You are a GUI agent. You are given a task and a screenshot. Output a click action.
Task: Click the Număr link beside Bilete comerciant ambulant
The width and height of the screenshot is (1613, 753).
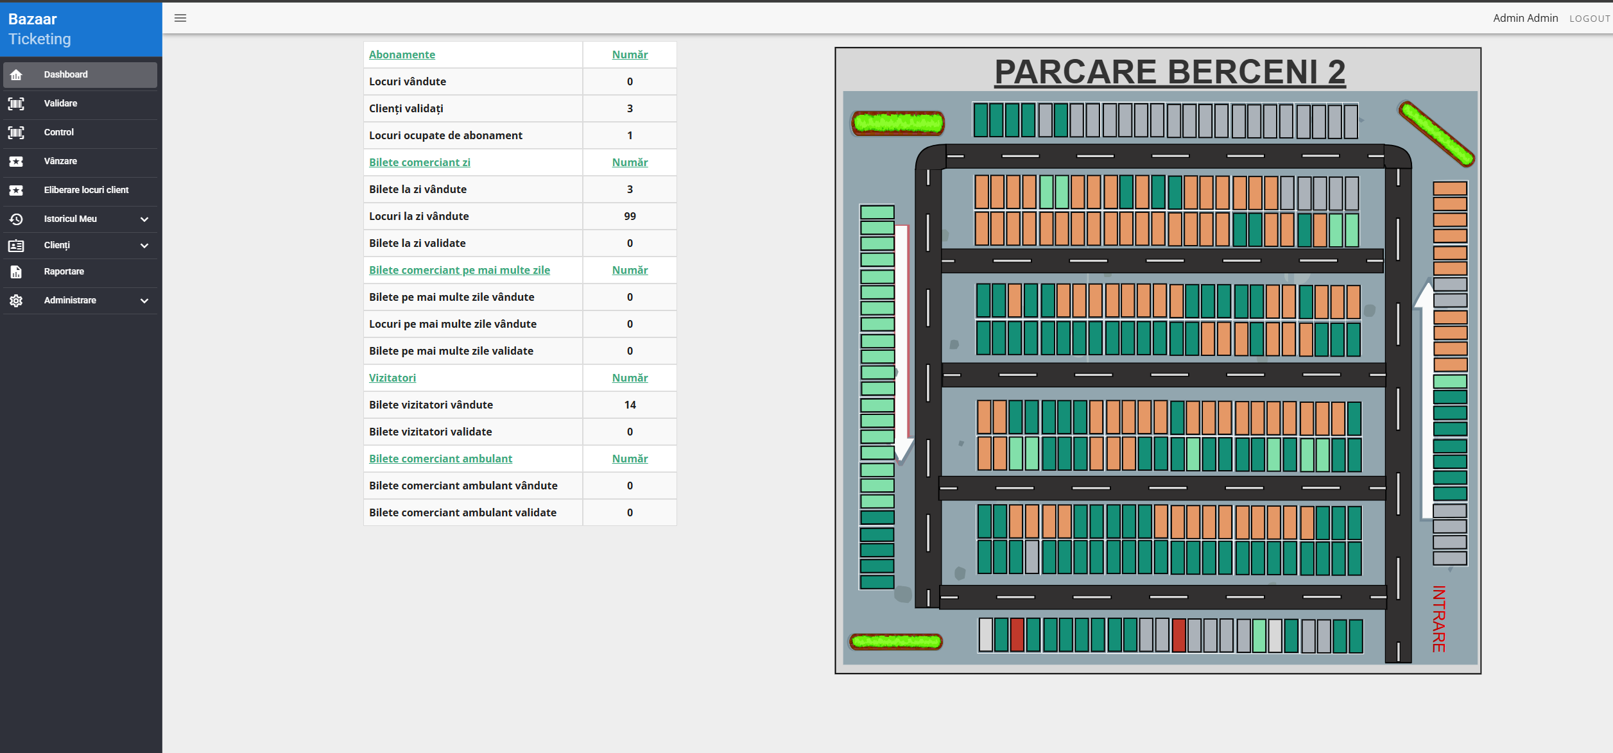[630, 459]
